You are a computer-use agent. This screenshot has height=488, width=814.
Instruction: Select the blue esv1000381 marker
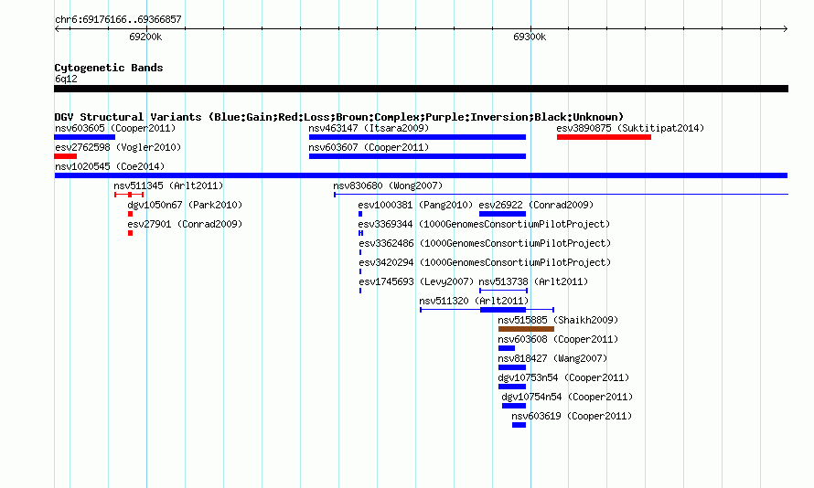(360, 214)
